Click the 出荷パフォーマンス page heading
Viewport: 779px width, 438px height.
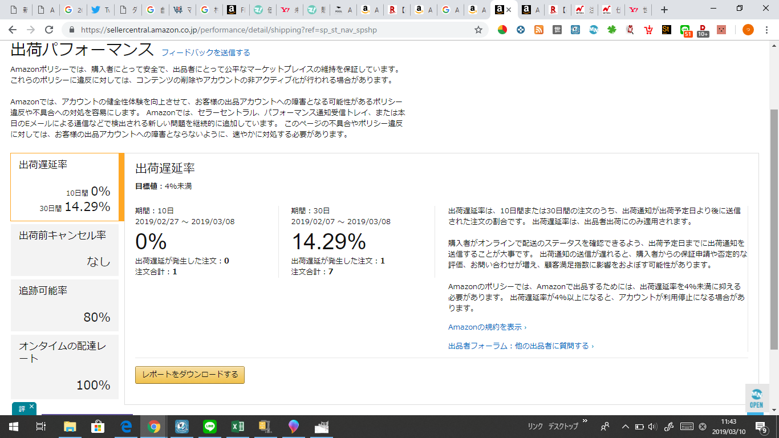[82, 50]
